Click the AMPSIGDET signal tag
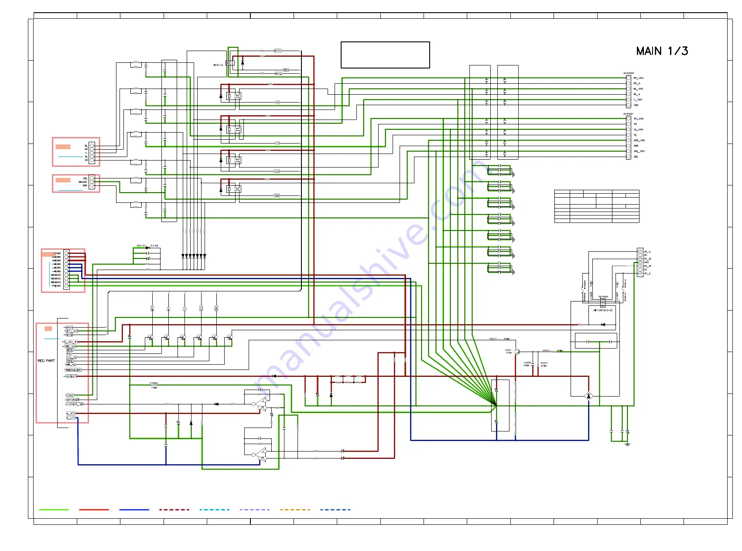This screenshot has width=742, height=551. click(72, 400)
